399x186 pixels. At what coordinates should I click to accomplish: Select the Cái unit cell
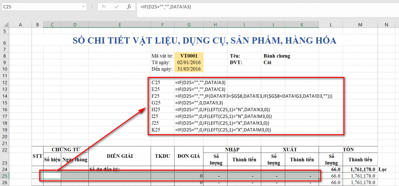267,63
